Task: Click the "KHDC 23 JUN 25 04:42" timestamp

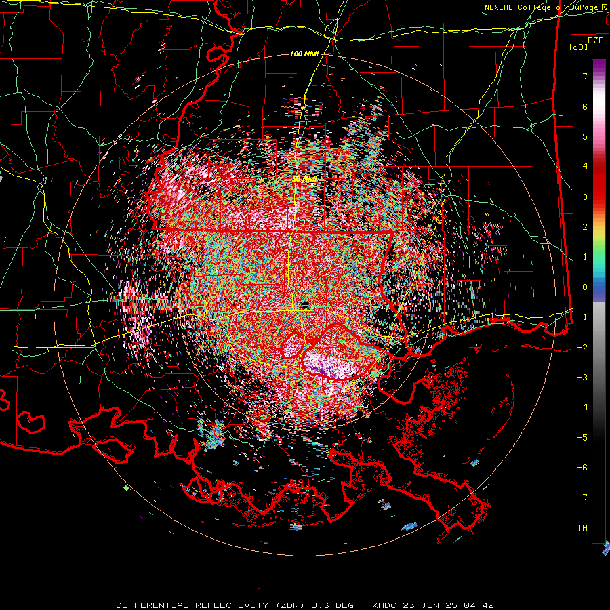Action: 433,605
